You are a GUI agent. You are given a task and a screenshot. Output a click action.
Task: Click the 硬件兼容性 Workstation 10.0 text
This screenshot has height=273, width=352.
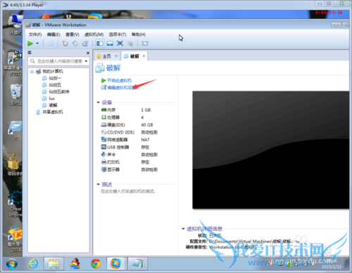[232, 247]
